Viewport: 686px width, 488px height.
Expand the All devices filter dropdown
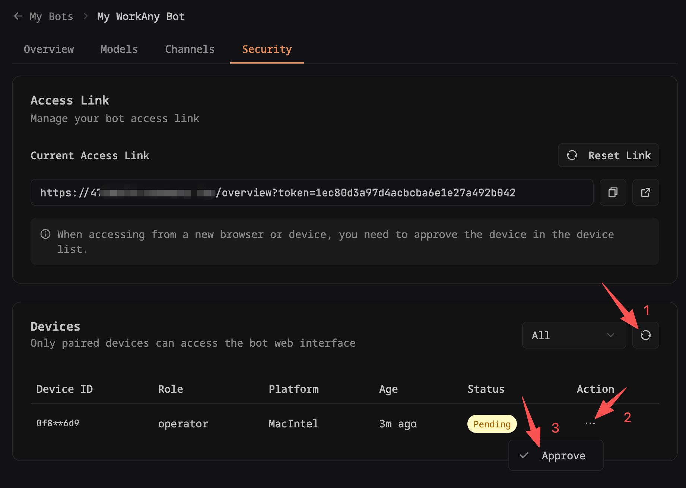click(574, 335)
